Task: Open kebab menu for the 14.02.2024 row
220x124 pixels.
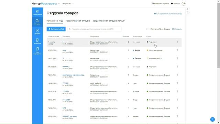Action: [x=177, y=108]
